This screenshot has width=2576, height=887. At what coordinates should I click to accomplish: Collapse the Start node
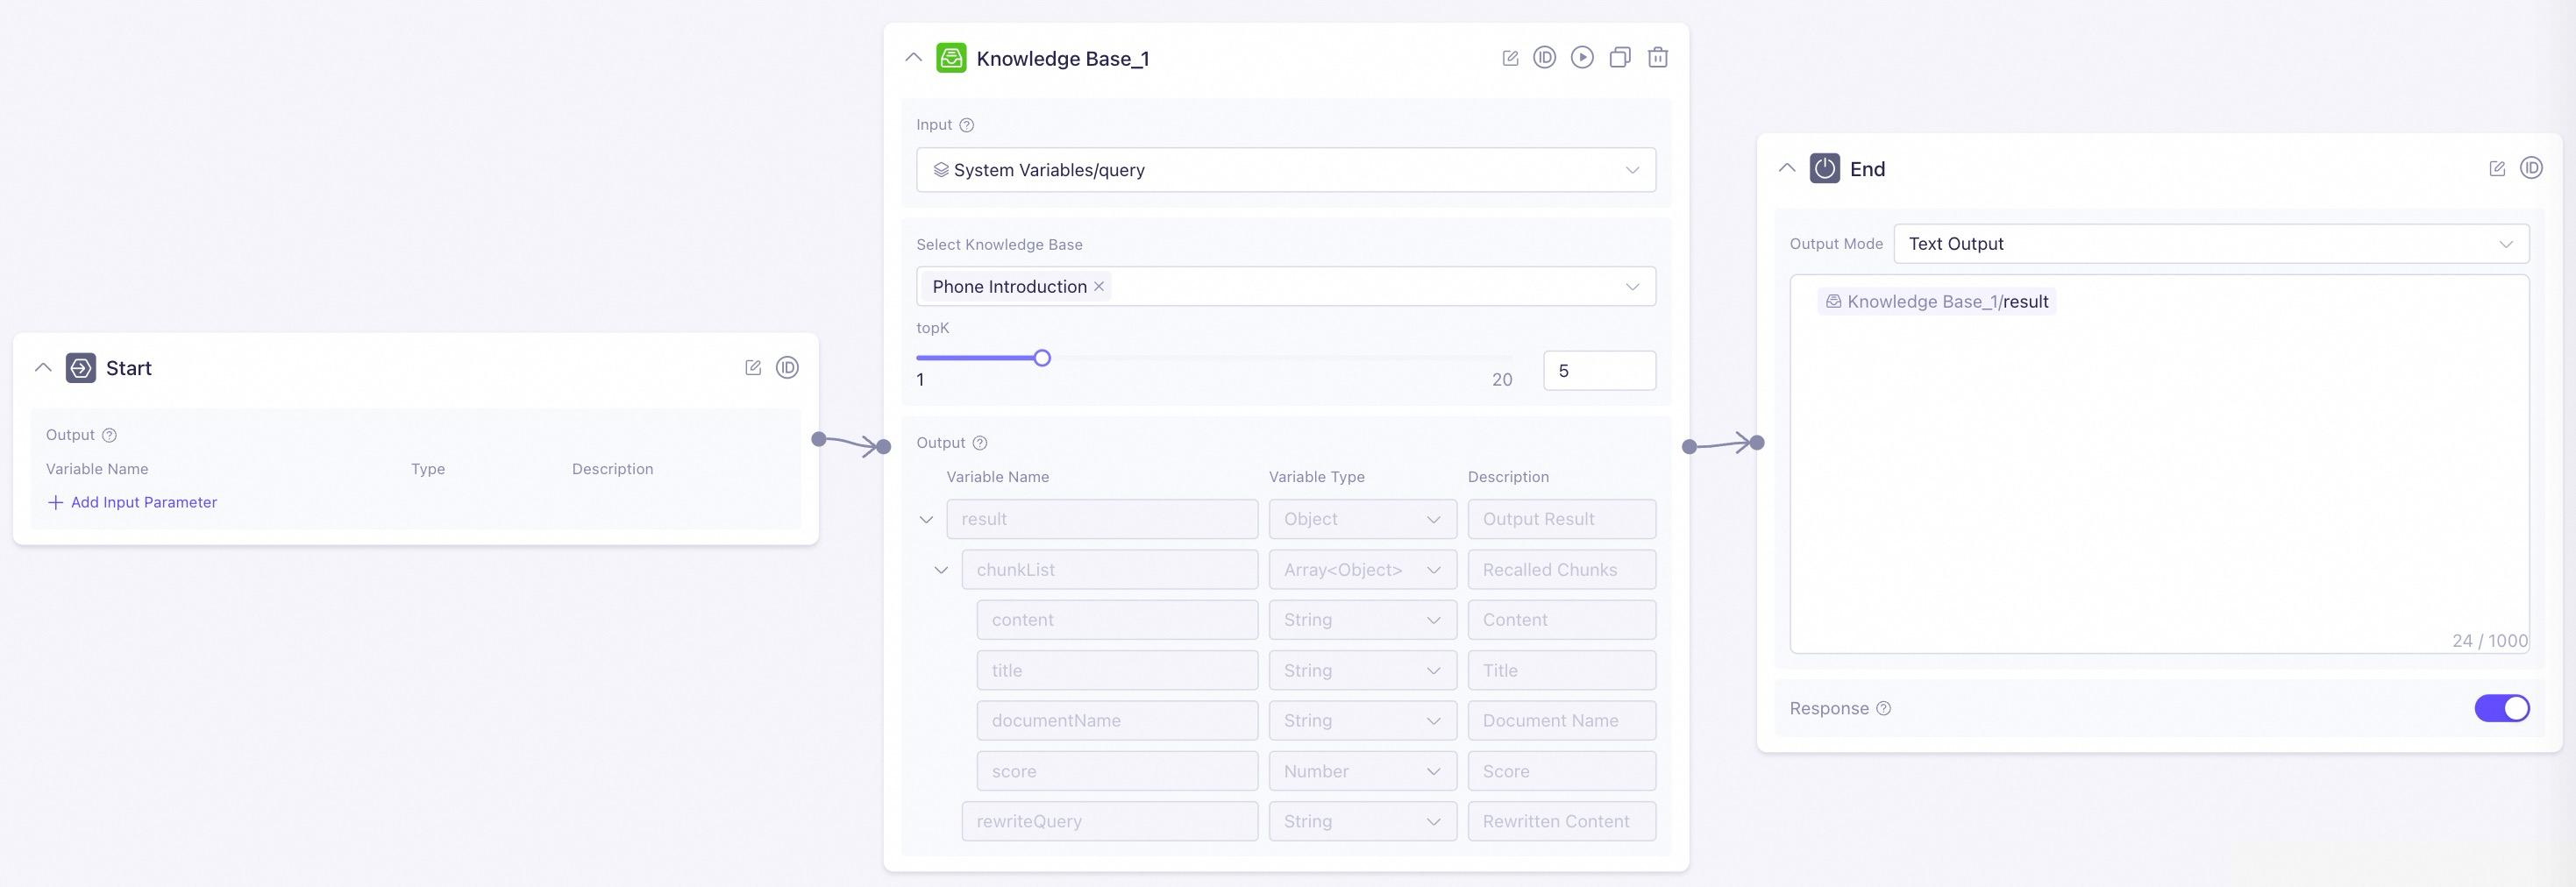coord(43,368)
